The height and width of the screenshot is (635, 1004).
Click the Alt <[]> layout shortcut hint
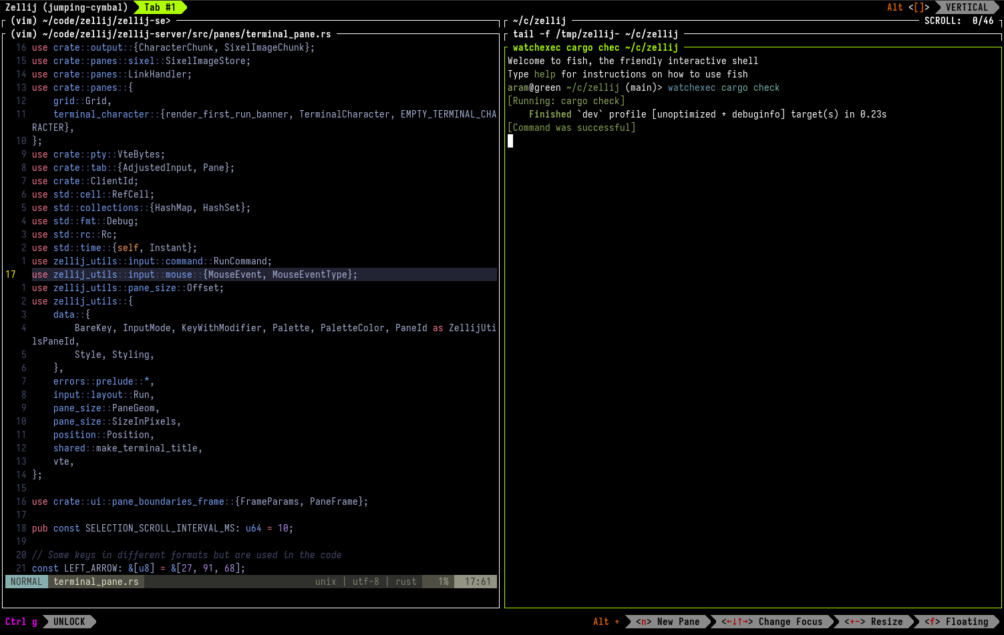click(908, 7)
